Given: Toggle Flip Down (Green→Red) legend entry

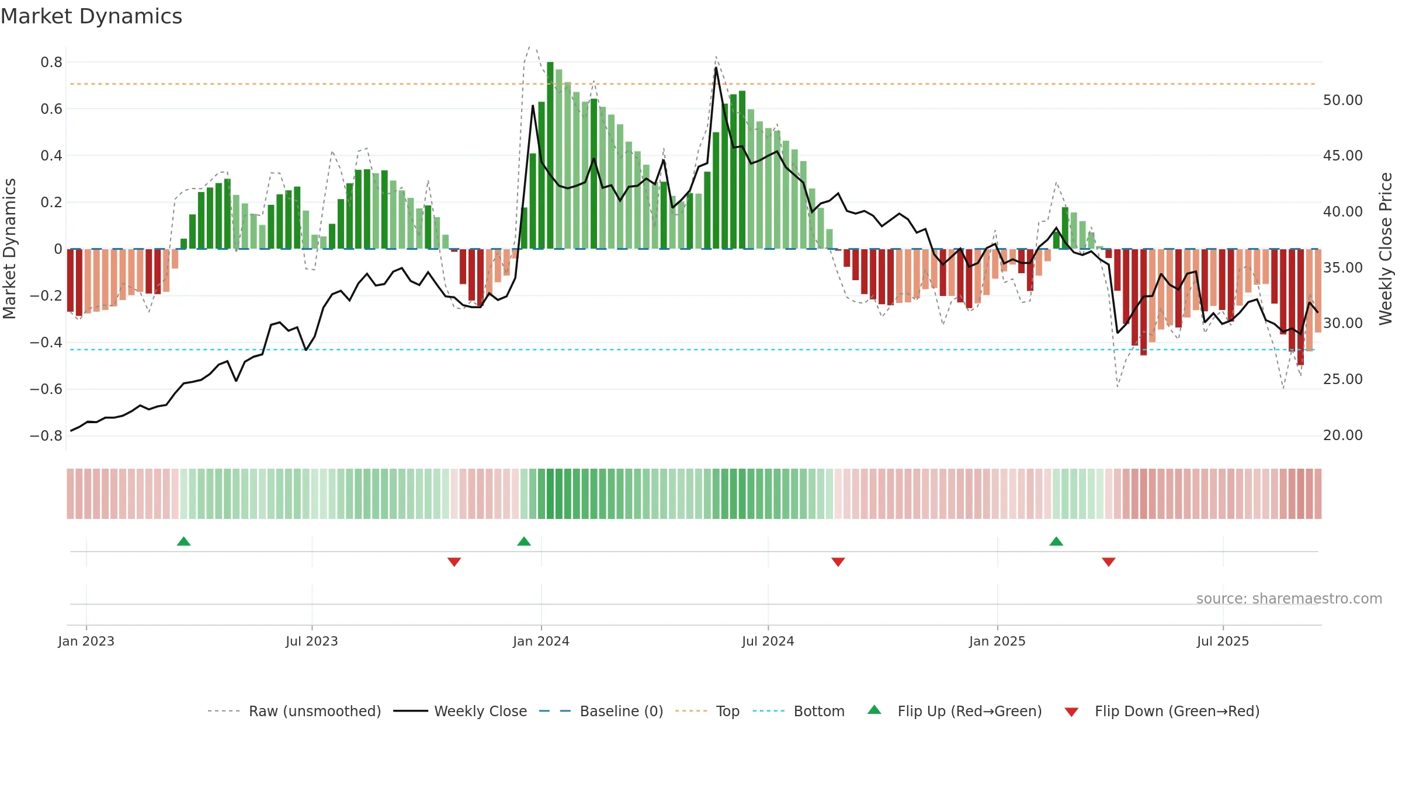Looking at the screenshot, I should tap(1161, 711).
